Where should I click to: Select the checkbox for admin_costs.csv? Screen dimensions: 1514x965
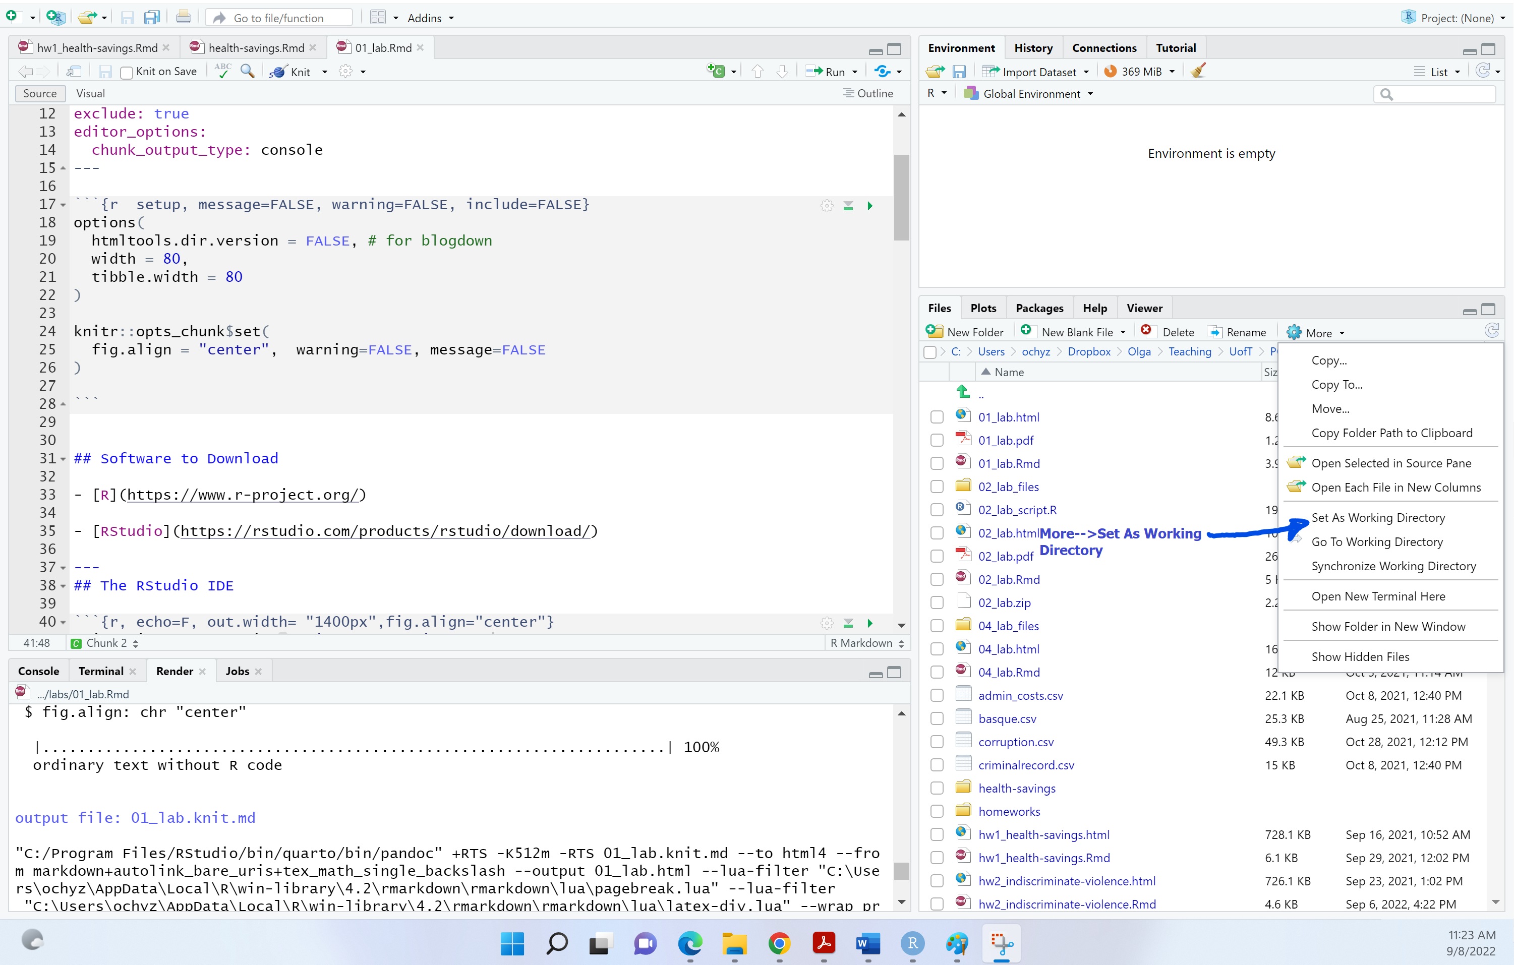click(937, 695)
